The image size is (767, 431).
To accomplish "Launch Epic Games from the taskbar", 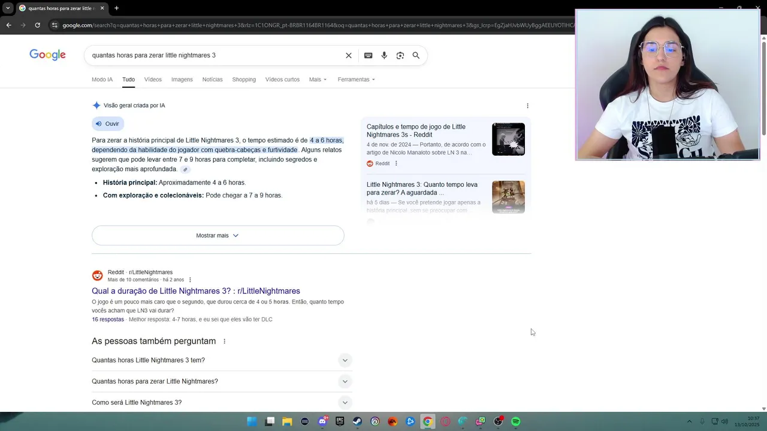I will coord(340,421).
